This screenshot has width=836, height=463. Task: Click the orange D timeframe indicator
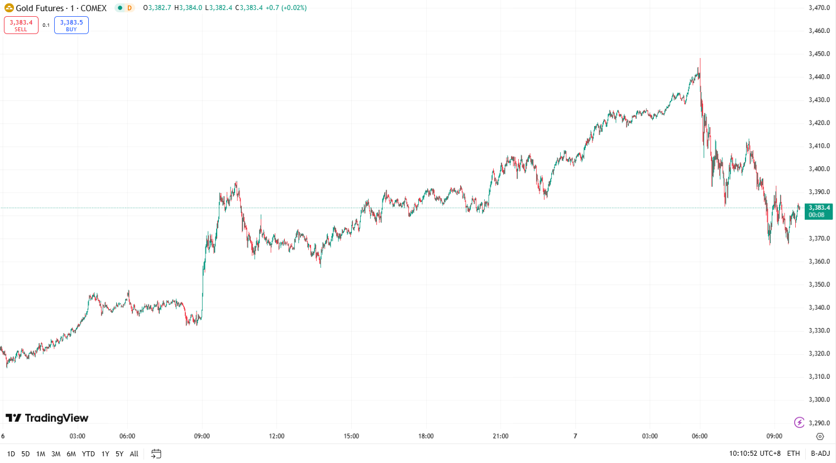(x=130, y=8)
